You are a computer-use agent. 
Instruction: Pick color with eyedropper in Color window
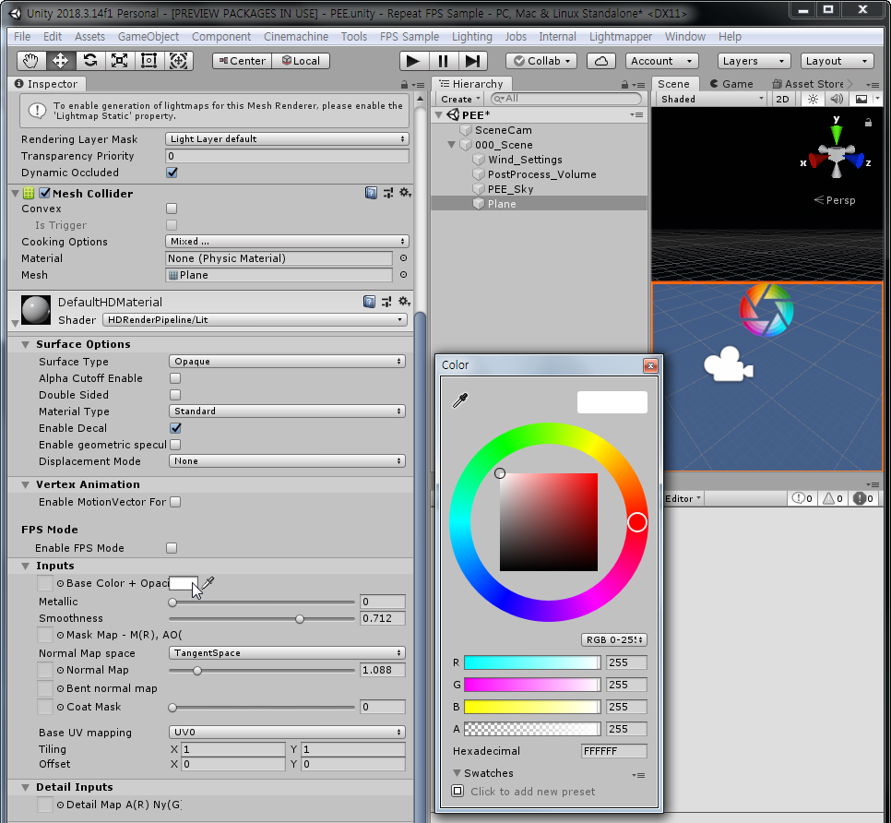tap(459, 400)
